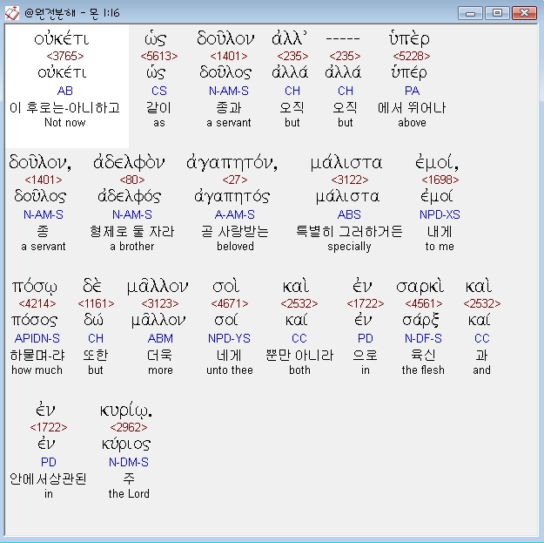Select Strong's number <4671>
Screen dimensions: 544x543
tap(230, 303)
